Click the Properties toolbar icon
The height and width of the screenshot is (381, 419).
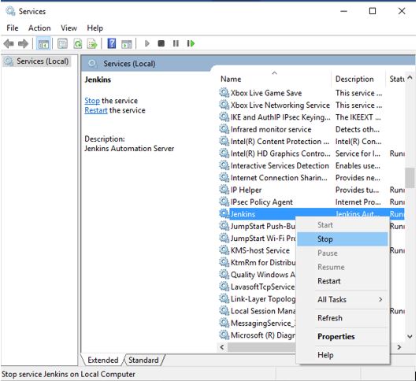[62, 43]
